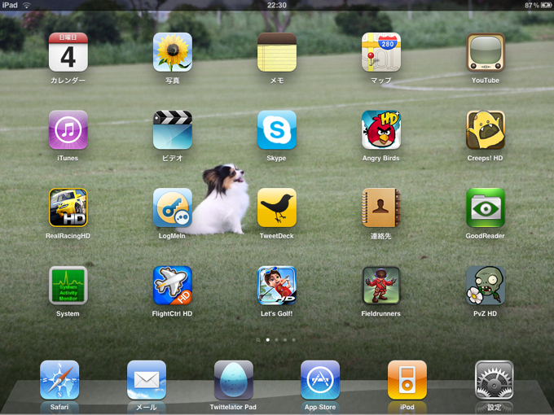The width and height of the screenshot is (554, 415).
Task: Open the Photos sunflower app
Action: (x=173, y=52)
